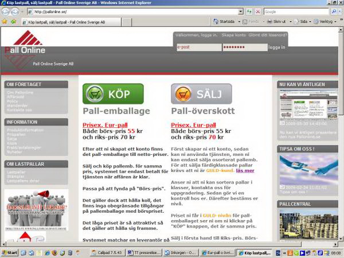Click Prisex. Eur-pall link under SÄLJ
The width and height of the screenshot is (344, 258).
point(194,125)
